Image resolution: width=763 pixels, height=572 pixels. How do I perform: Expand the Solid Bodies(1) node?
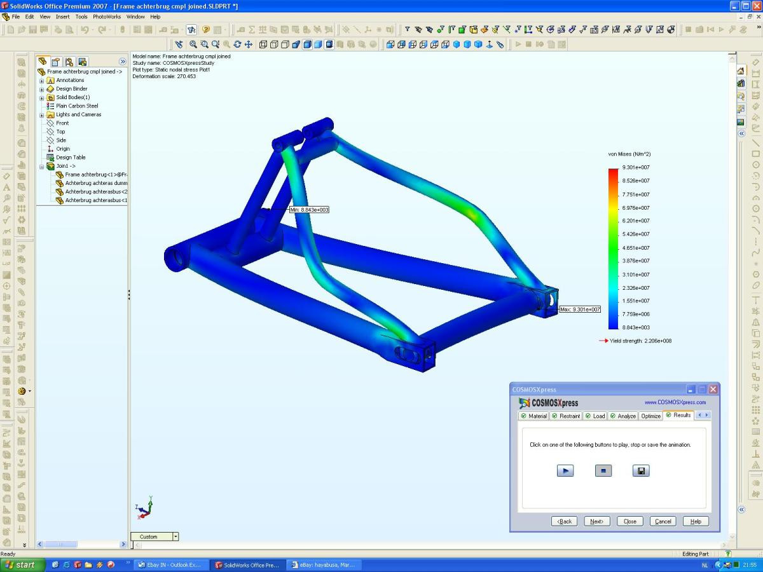42,98
